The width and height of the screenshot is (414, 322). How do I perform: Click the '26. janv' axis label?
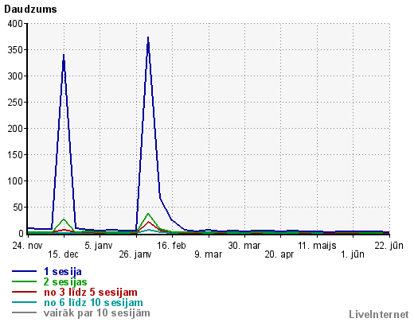(135, 254)
